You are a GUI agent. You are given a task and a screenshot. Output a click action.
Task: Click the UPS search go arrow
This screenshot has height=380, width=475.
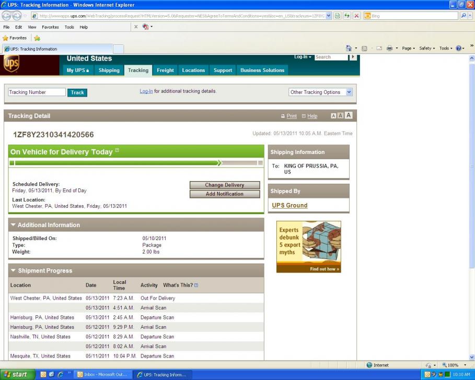(353, 57)
